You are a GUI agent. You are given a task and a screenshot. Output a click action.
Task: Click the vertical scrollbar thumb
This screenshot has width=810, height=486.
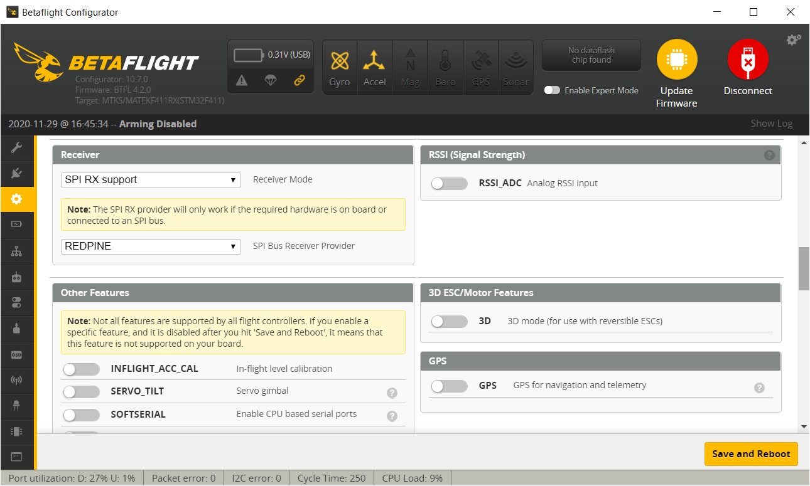click(x=804, y=268)
